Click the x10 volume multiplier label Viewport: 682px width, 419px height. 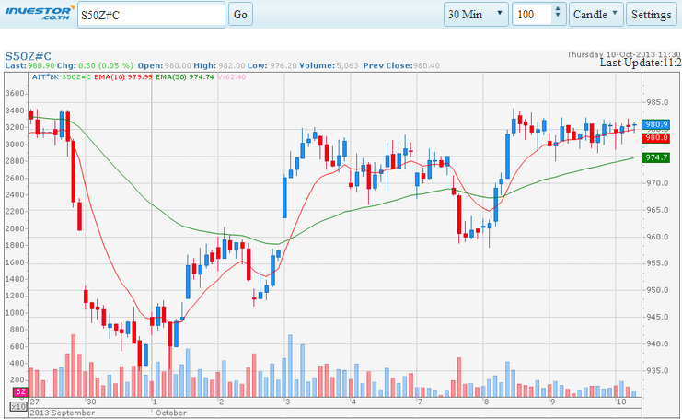pos(18,404)
